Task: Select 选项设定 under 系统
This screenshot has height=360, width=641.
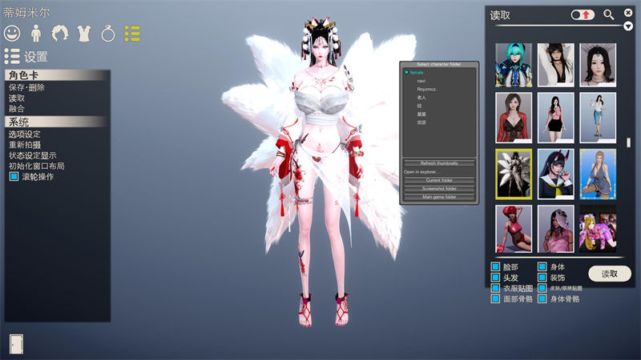Action: point(24,134)
